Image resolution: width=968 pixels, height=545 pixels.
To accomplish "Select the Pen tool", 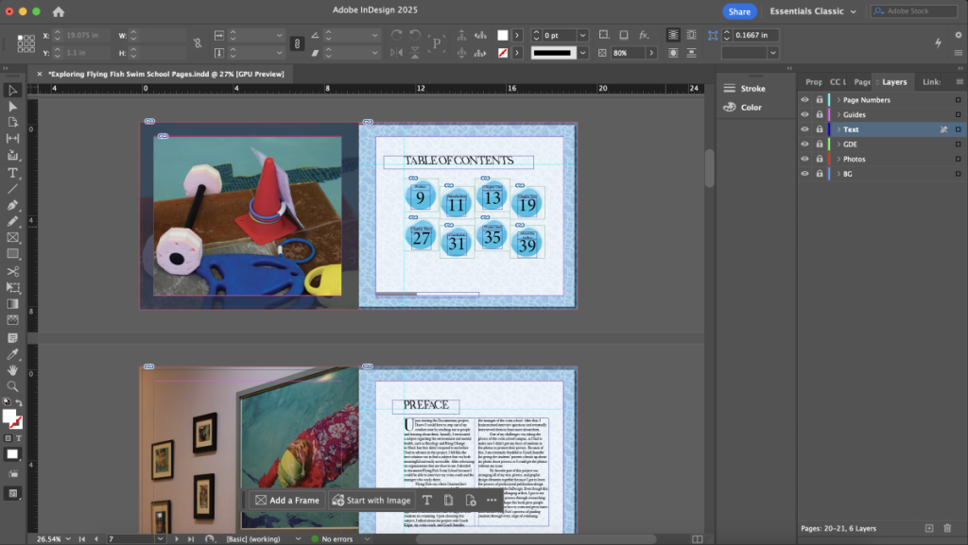I will [x=12, y=205].
